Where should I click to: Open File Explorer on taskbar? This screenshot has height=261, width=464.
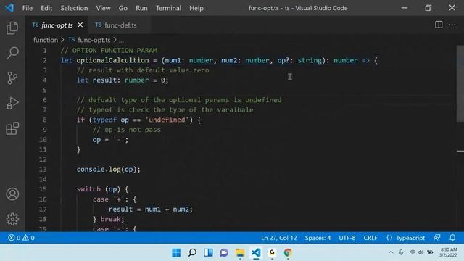pyautogui.click(x=240, y=253)
